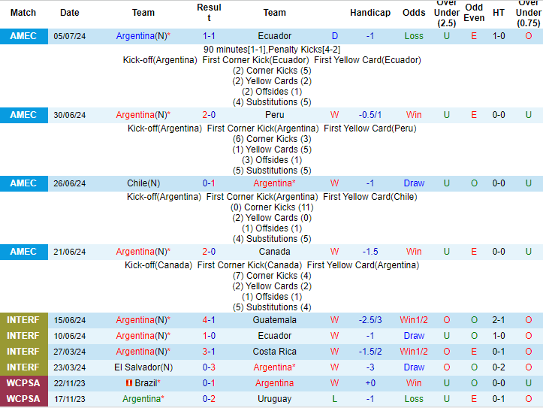Viewport: 543px width, 408px height.
Task: Click the Costa Rica team link
Action: (274, 352)
